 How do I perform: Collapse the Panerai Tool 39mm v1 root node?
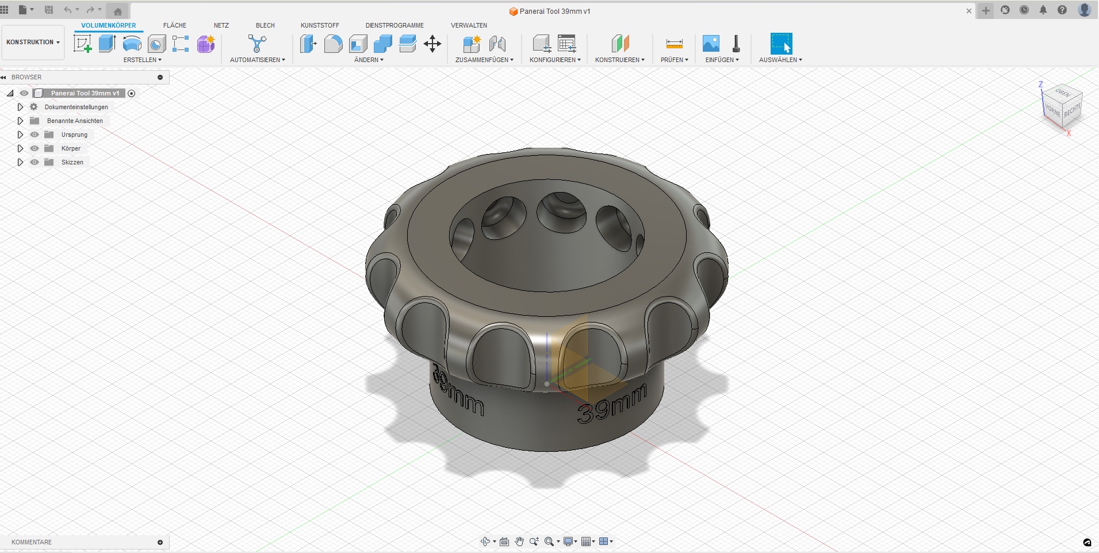coord(10,93)
